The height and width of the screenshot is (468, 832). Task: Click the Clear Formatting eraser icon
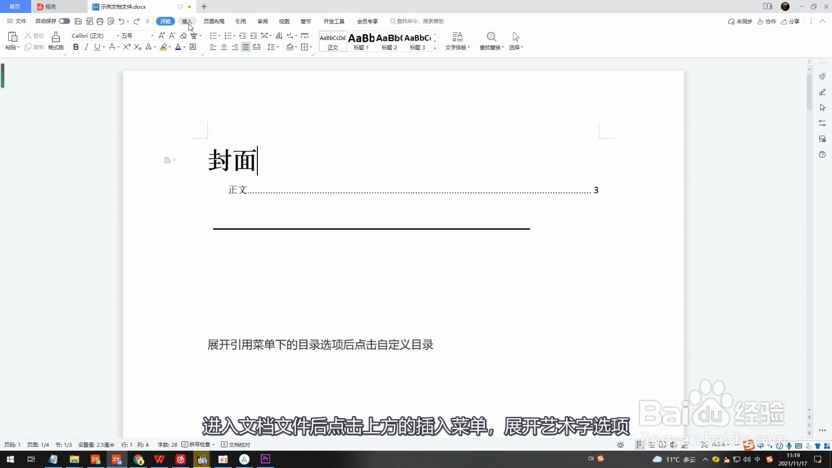point(183,35)
